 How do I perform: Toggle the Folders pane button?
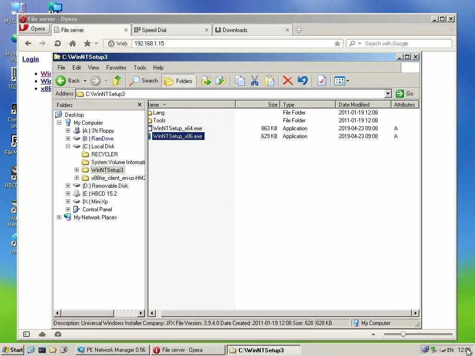click(x=179, y=81)
